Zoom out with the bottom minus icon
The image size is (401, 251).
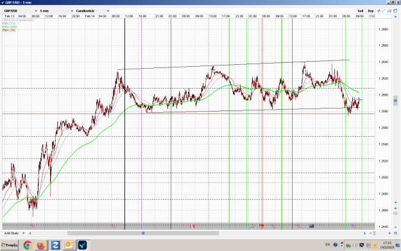tap(371, 233)
